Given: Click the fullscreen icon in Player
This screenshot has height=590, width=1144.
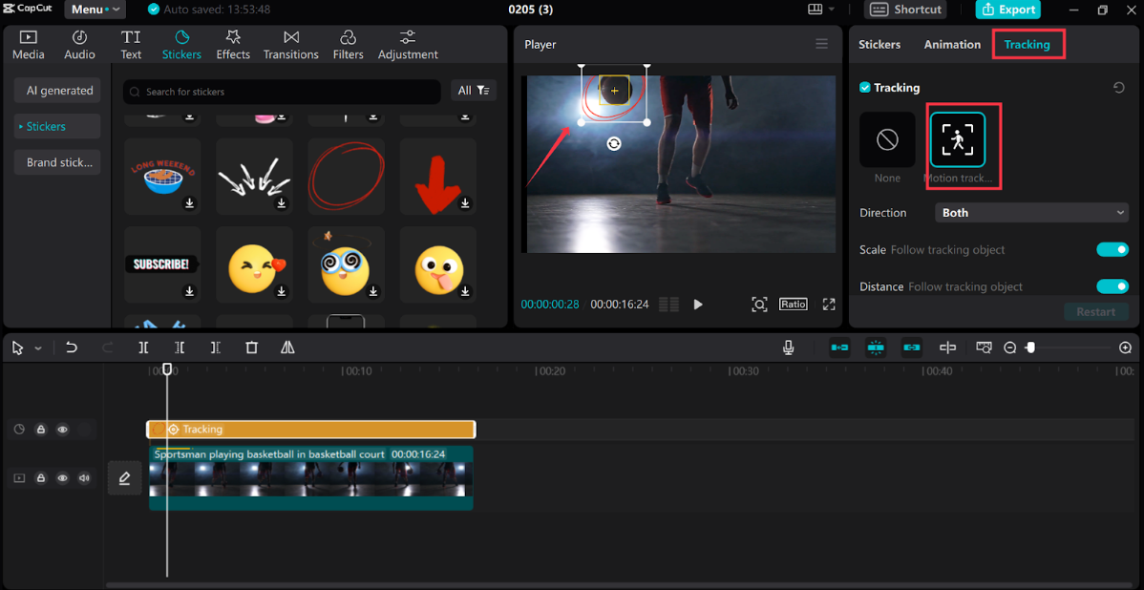Looking at the screenshot, I should 829,304.
